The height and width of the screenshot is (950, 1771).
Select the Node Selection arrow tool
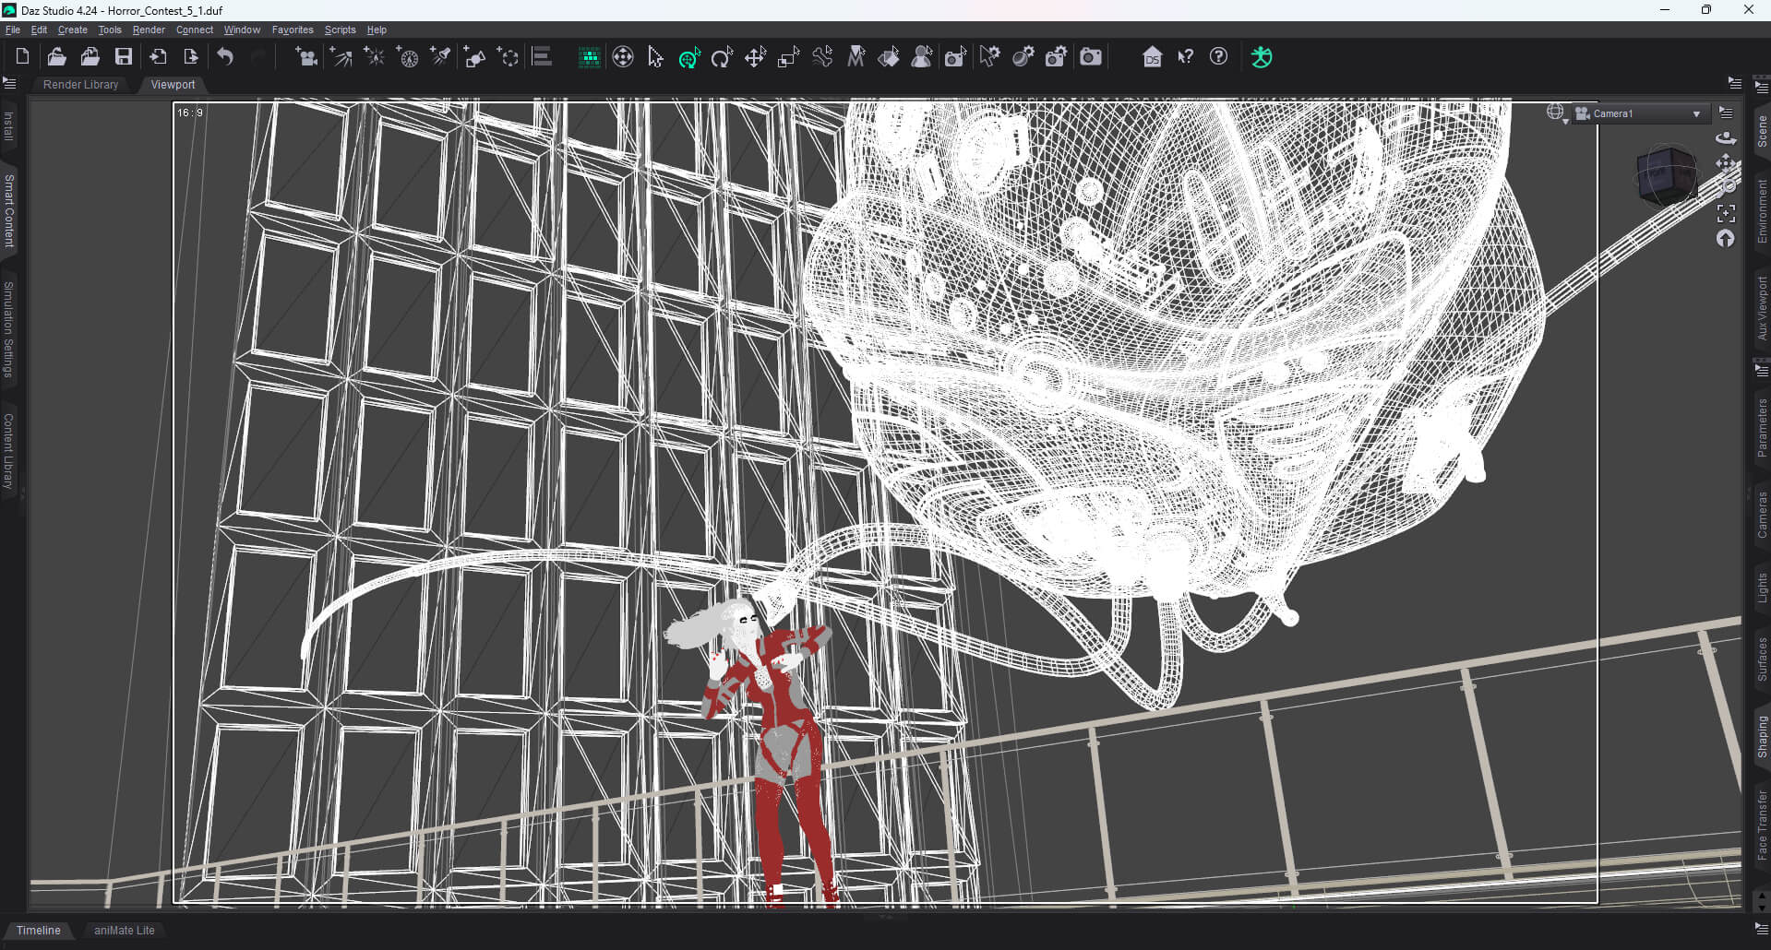pos(655,57)
